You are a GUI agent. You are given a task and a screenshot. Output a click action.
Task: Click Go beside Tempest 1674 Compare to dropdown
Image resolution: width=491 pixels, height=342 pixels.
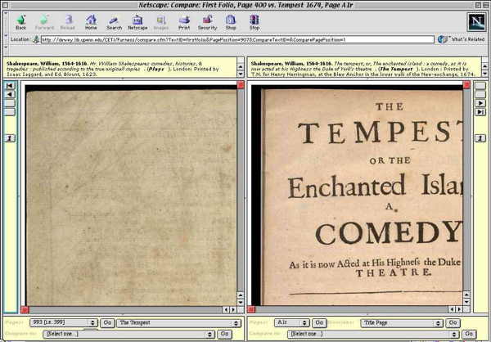click(469, 334)
